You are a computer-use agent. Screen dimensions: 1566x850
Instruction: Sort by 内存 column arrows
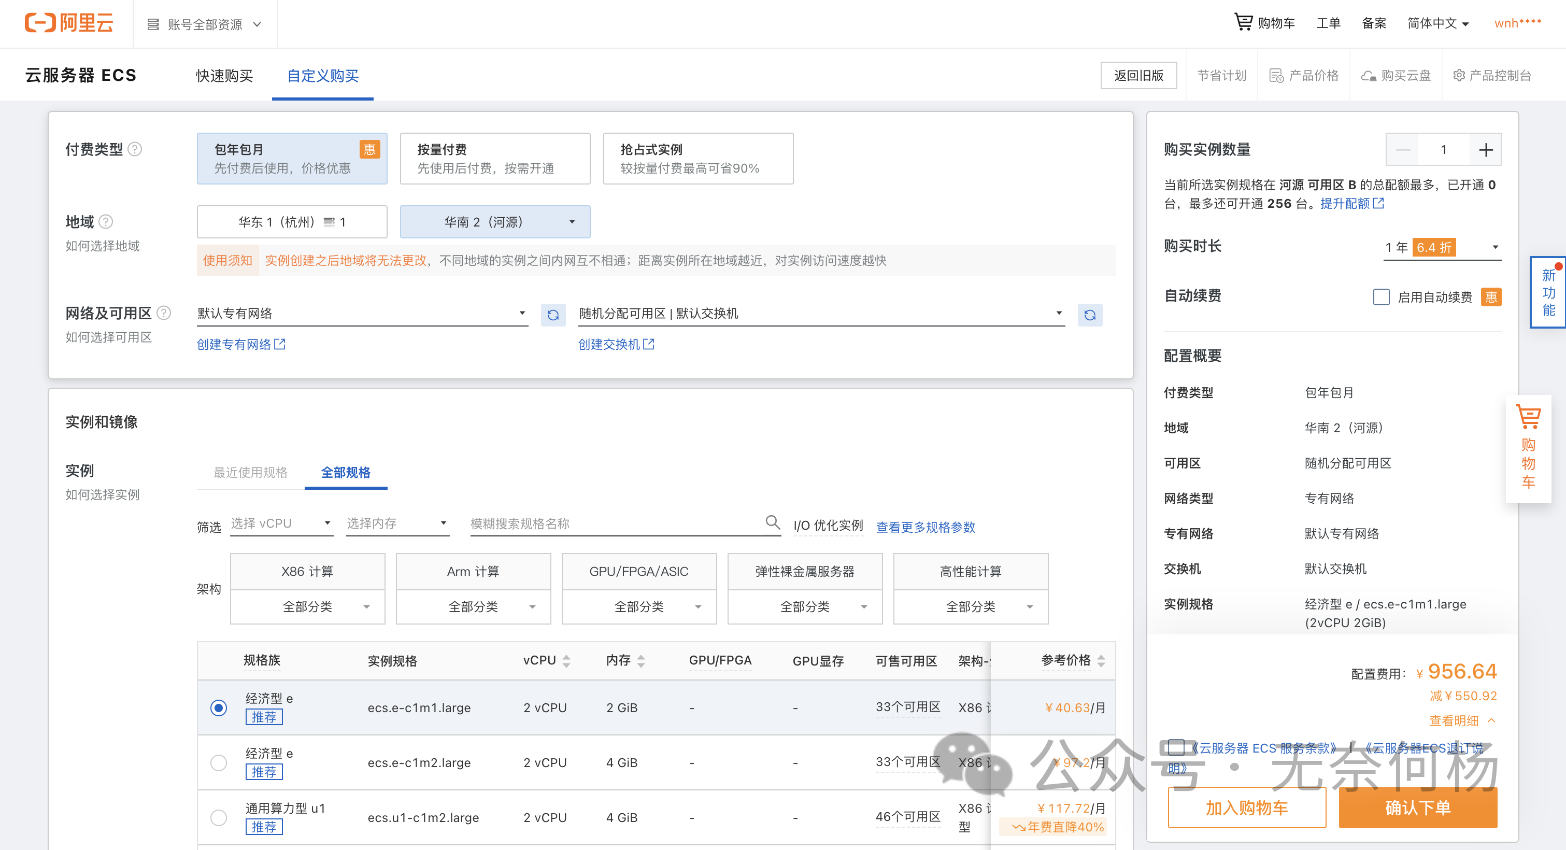click(640, 660)
